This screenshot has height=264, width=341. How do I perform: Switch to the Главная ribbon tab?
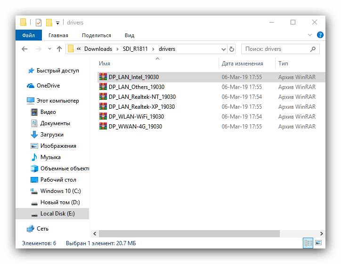pos(58,35)
